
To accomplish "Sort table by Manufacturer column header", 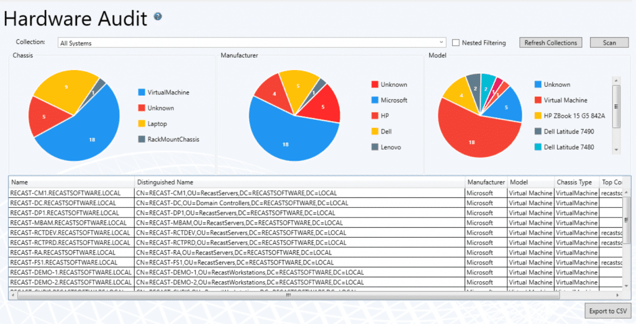I will 486,182.
